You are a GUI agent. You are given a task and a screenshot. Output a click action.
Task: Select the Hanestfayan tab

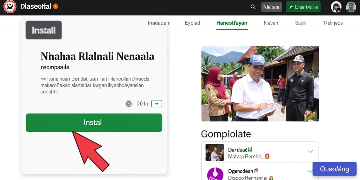coord(232,23)
